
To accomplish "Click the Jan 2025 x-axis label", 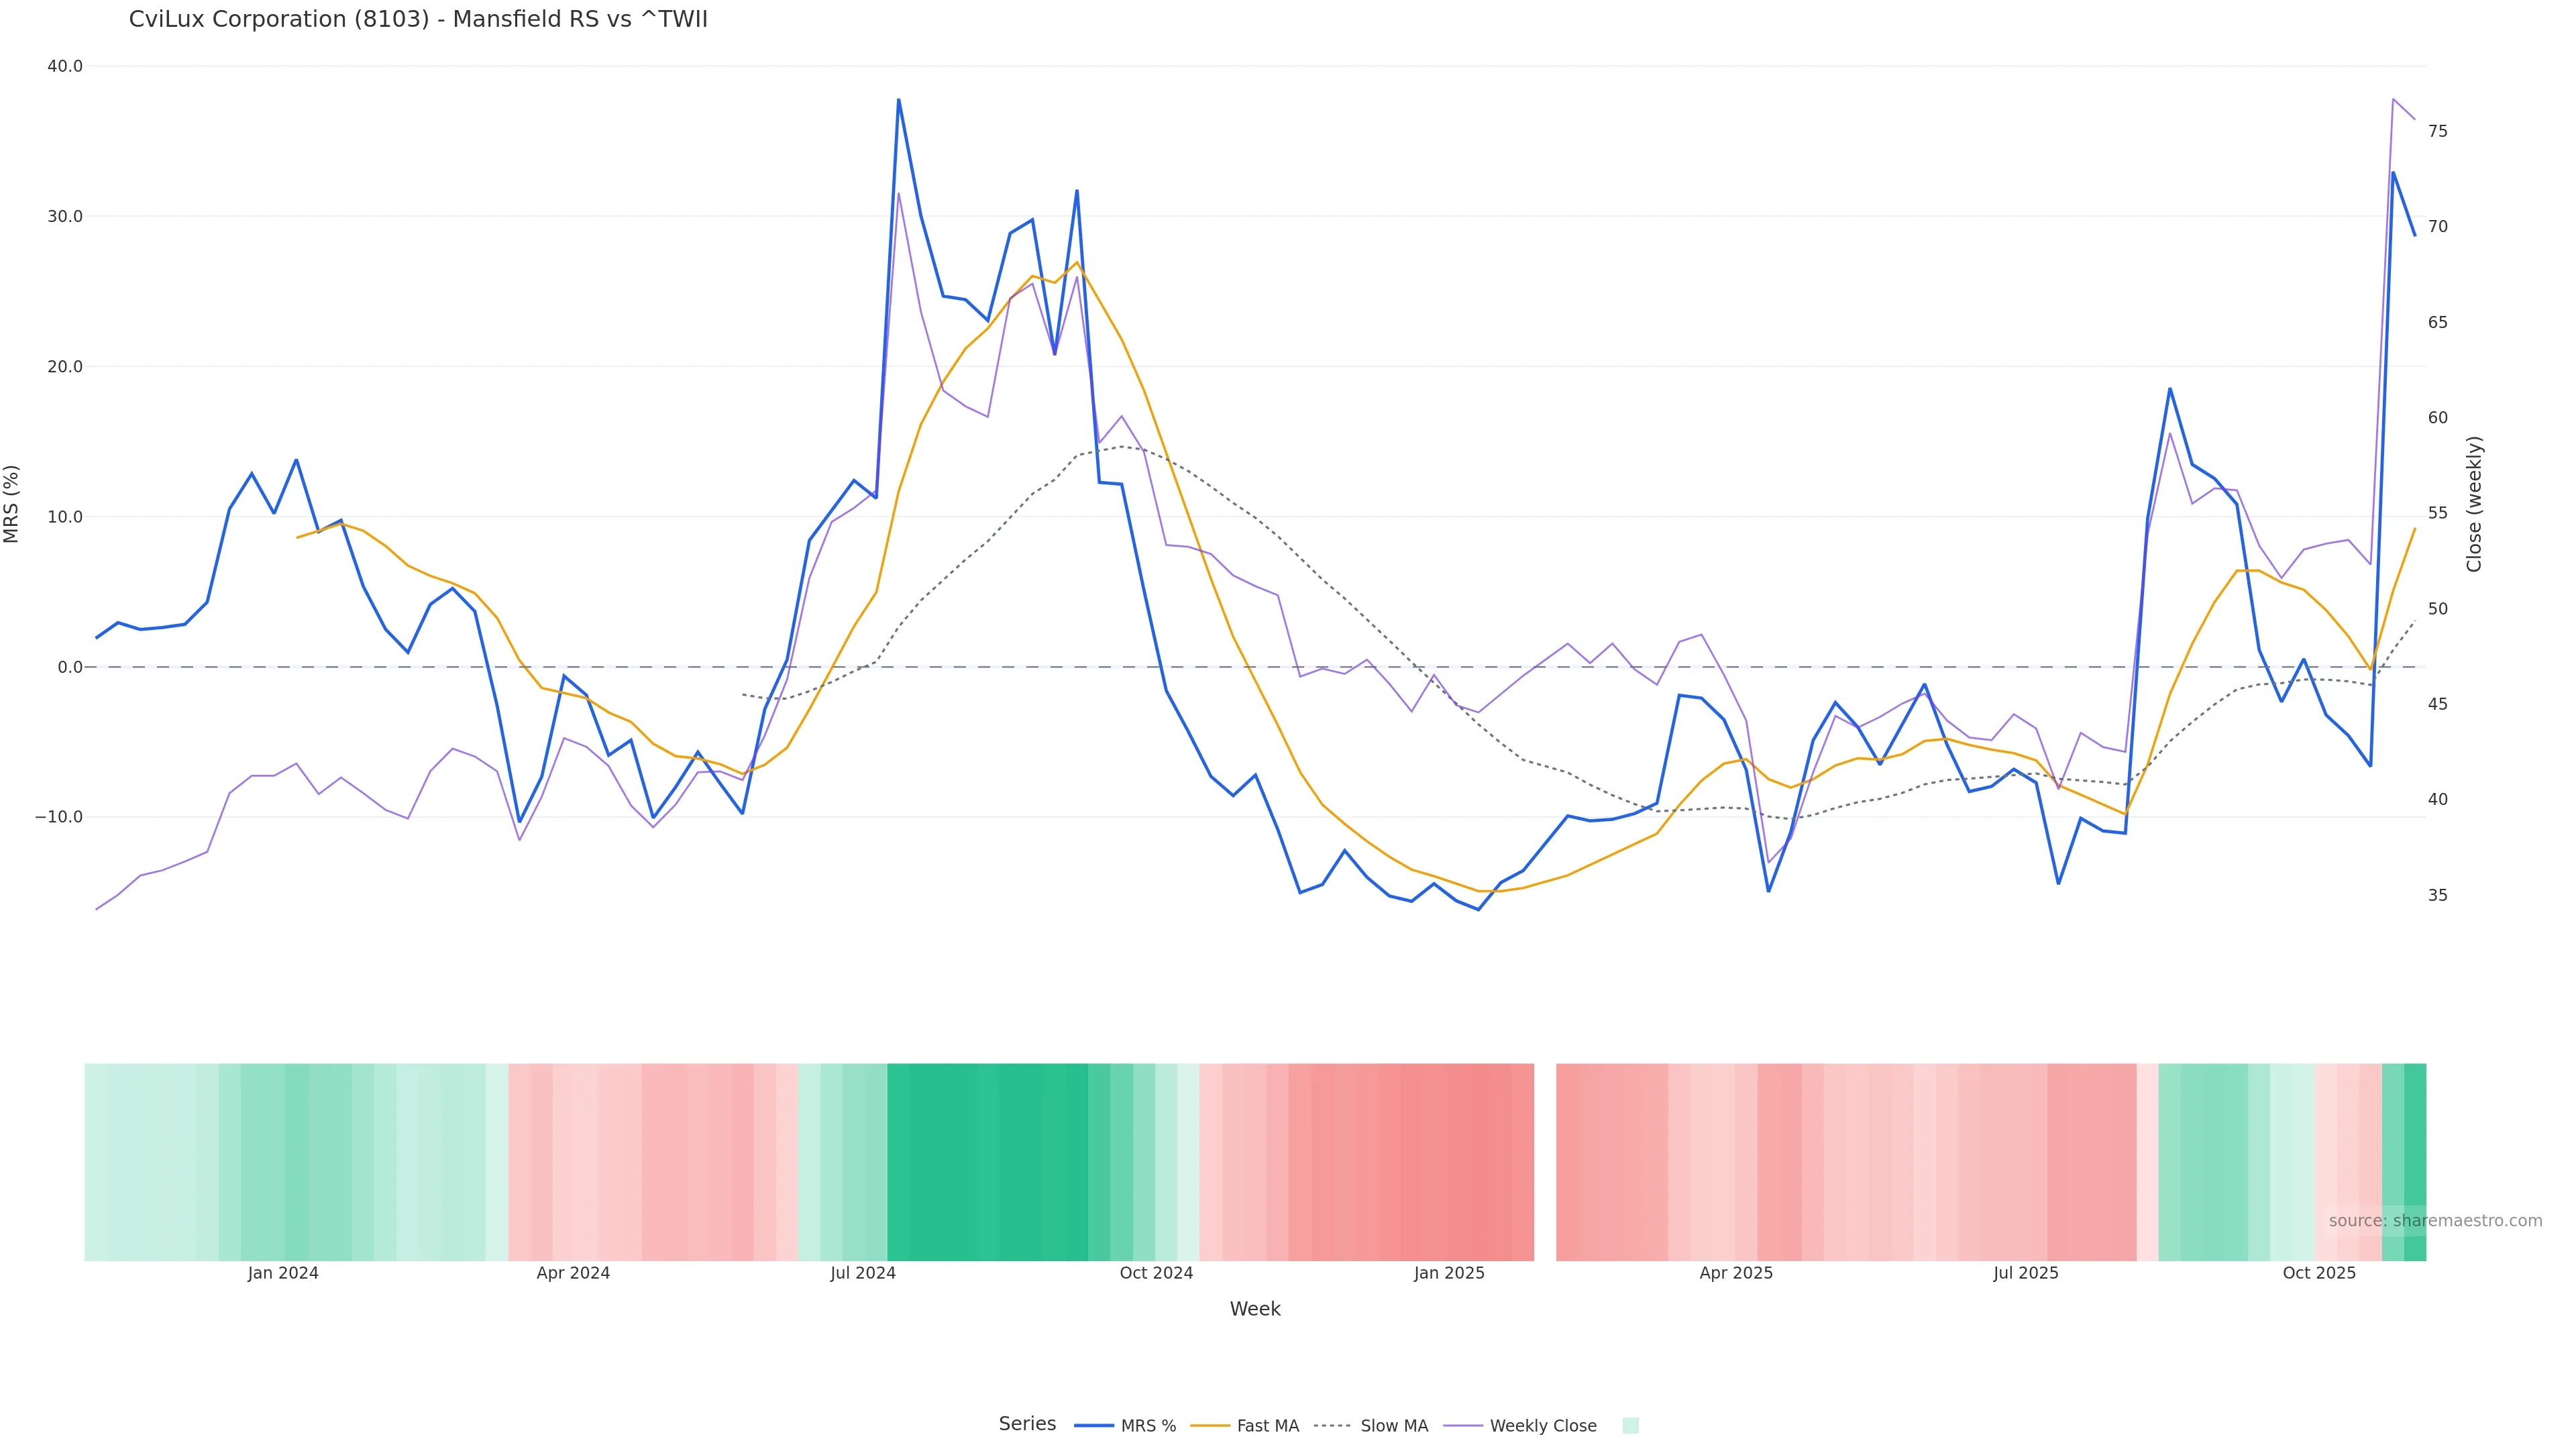I will 1449,1273.
